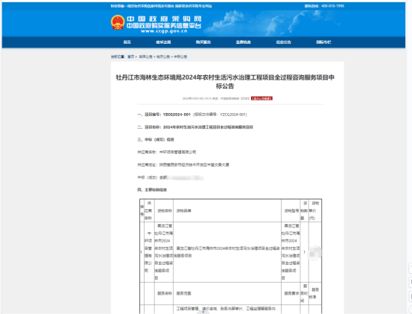Click the 【打印】 print link
412x314 pixels.
[x=245, y=98]
